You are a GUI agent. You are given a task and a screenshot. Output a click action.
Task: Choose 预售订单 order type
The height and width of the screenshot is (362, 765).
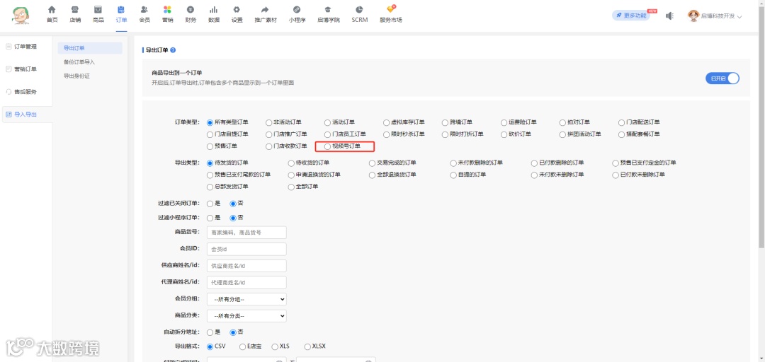[210, 146]
